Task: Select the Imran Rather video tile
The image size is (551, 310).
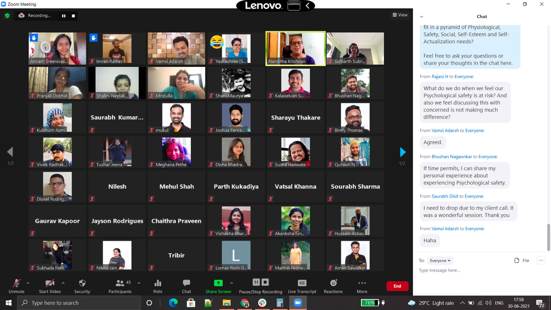Action: pyautogui.click(x=117, y=48)
